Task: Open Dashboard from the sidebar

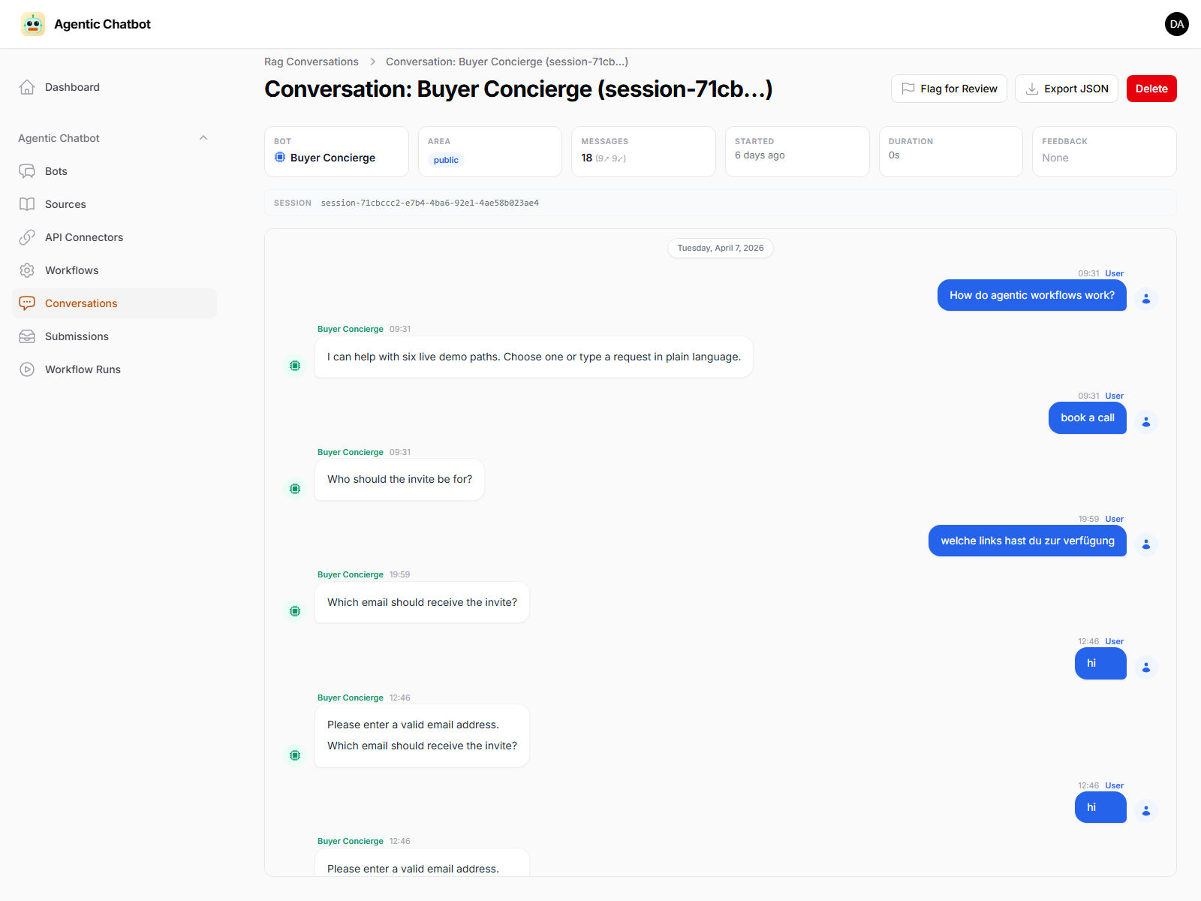Action: 114,87
